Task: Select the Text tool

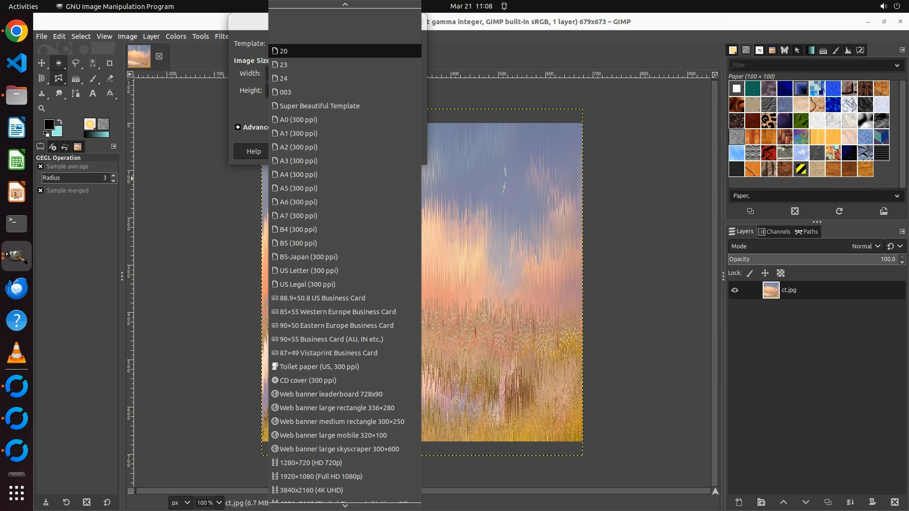Action: click(93, 94)
